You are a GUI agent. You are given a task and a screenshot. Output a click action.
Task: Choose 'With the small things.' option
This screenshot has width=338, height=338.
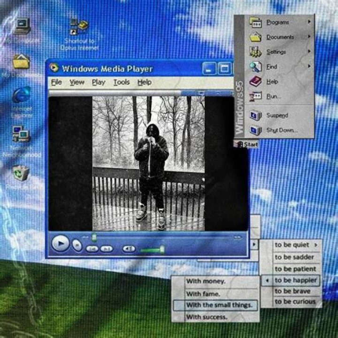219,305
